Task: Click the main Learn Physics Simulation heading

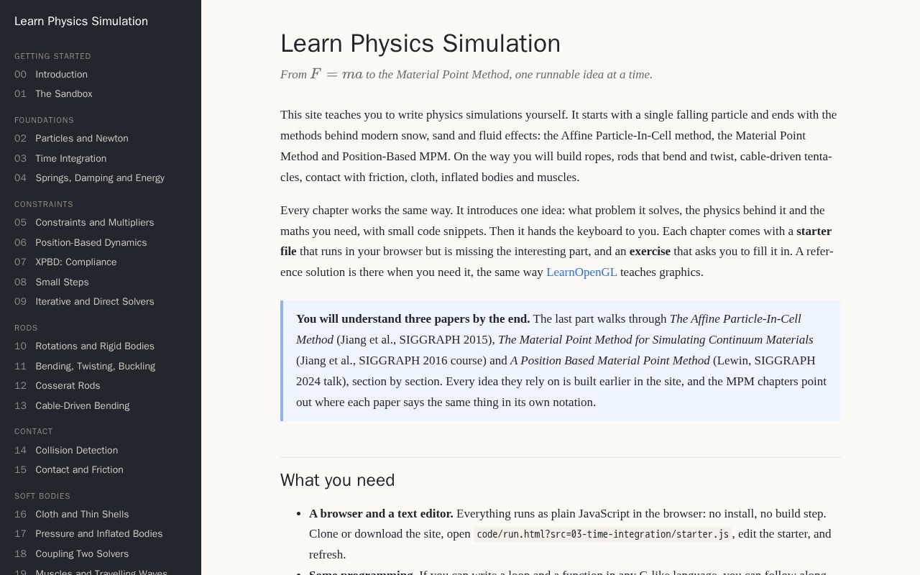Action: coord(420,44)
